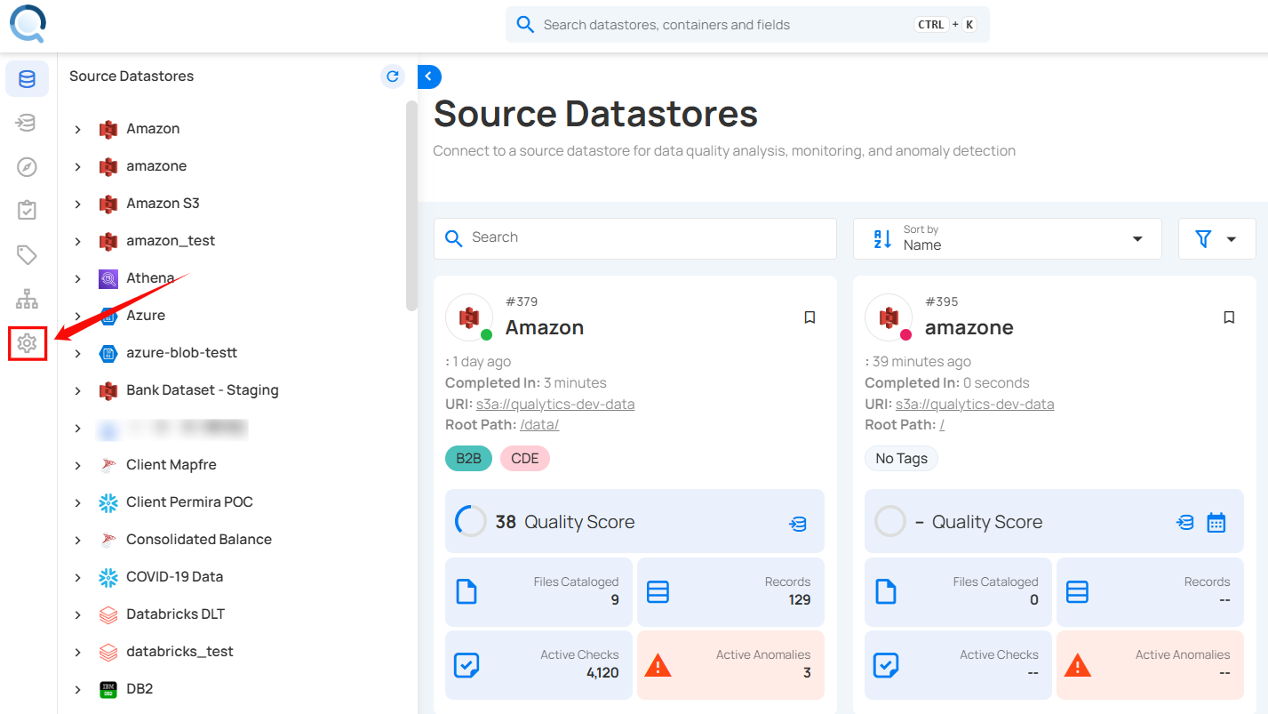1268x714 pixels.
Task: Click the B2B tag on Amazon card
Action: (x=468, y=459)
